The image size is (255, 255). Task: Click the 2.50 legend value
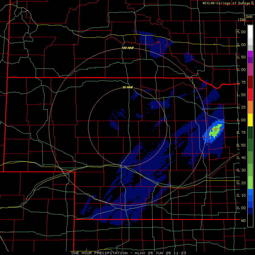(241, 57)
